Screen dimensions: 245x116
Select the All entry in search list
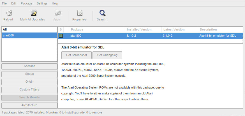[29, 29]
